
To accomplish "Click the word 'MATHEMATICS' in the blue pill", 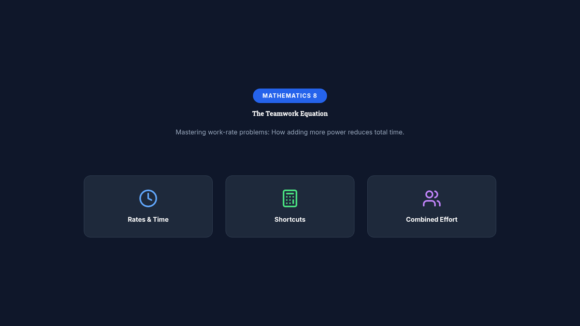I will (x=287, y=96).
